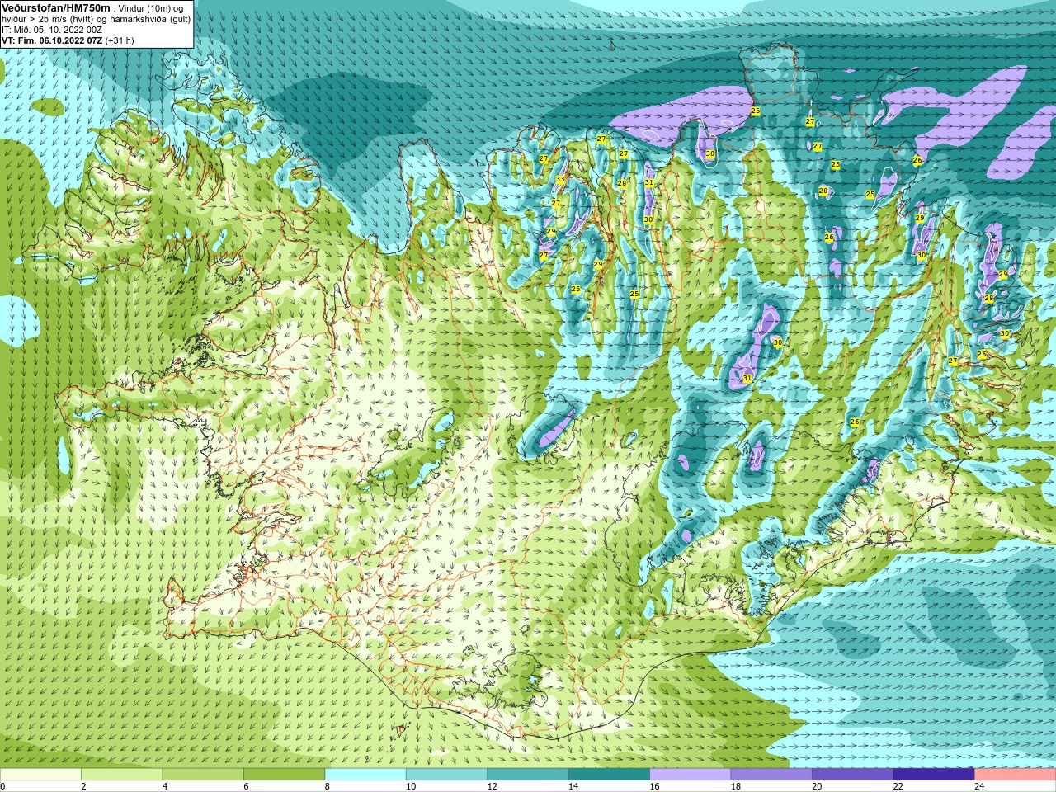
Task: Click the legend tick number 2
Action: (x=83, y=786)
